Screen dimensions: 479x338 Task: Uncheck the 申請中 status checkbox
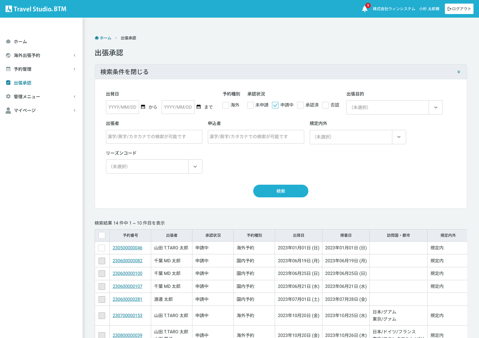click(275, 105)
